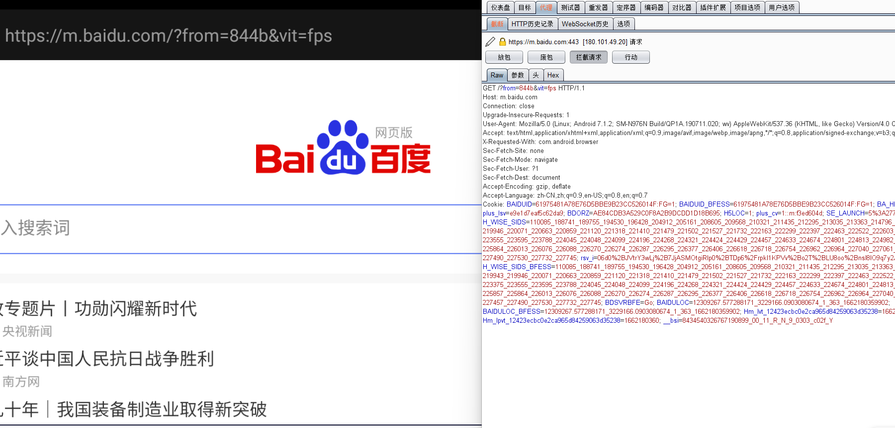Open the 项目选项 project options tab
The image size is (895, 428).
click(x=747, y=7)
